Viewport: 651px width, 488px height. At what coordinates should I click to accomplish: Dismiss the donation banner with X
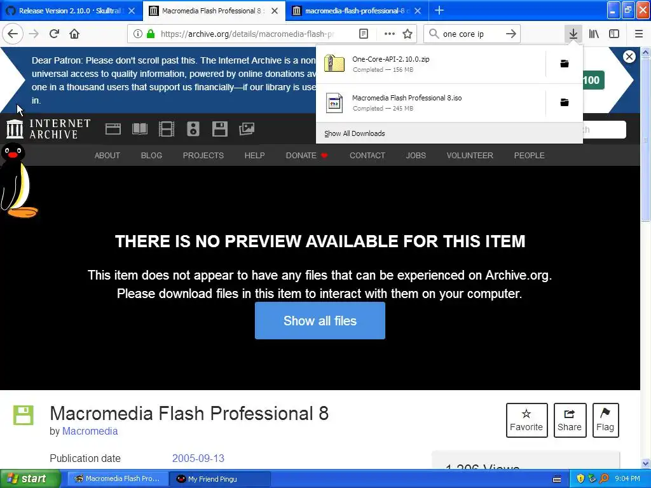pos(629,57)
